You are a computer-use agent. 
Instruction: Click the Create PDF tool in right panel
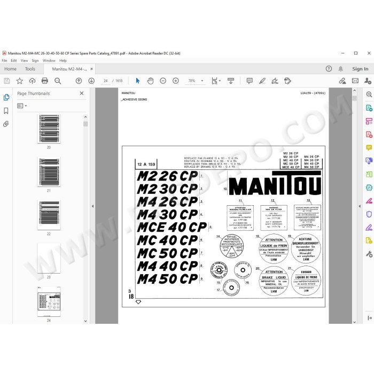point(369,134)
